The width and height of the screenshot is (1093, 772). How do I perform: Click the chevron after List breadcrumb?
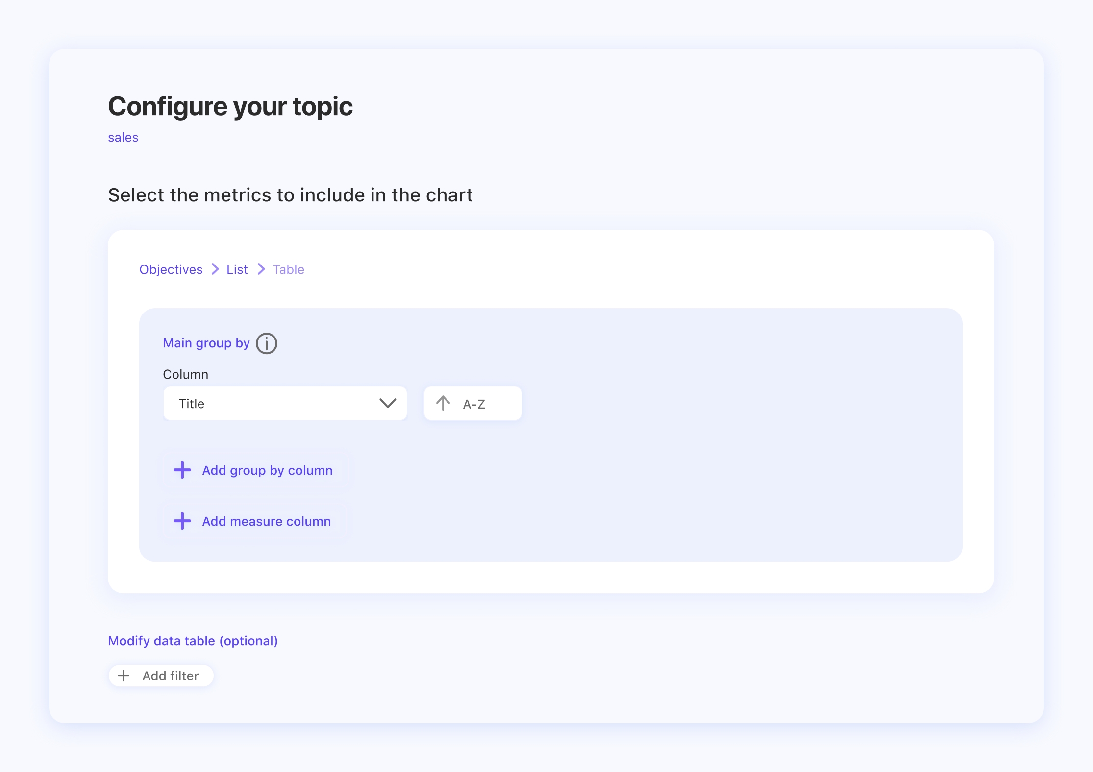pos(261,269)
